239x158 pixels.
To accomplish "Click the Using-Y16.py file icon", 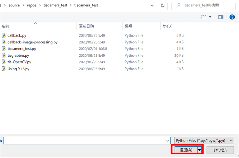I will click(4, 69).
